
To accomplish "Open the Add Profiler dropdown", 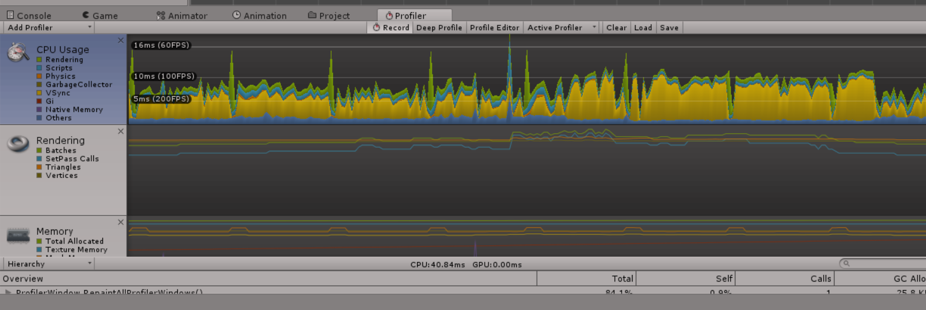I will click(49, 27).
